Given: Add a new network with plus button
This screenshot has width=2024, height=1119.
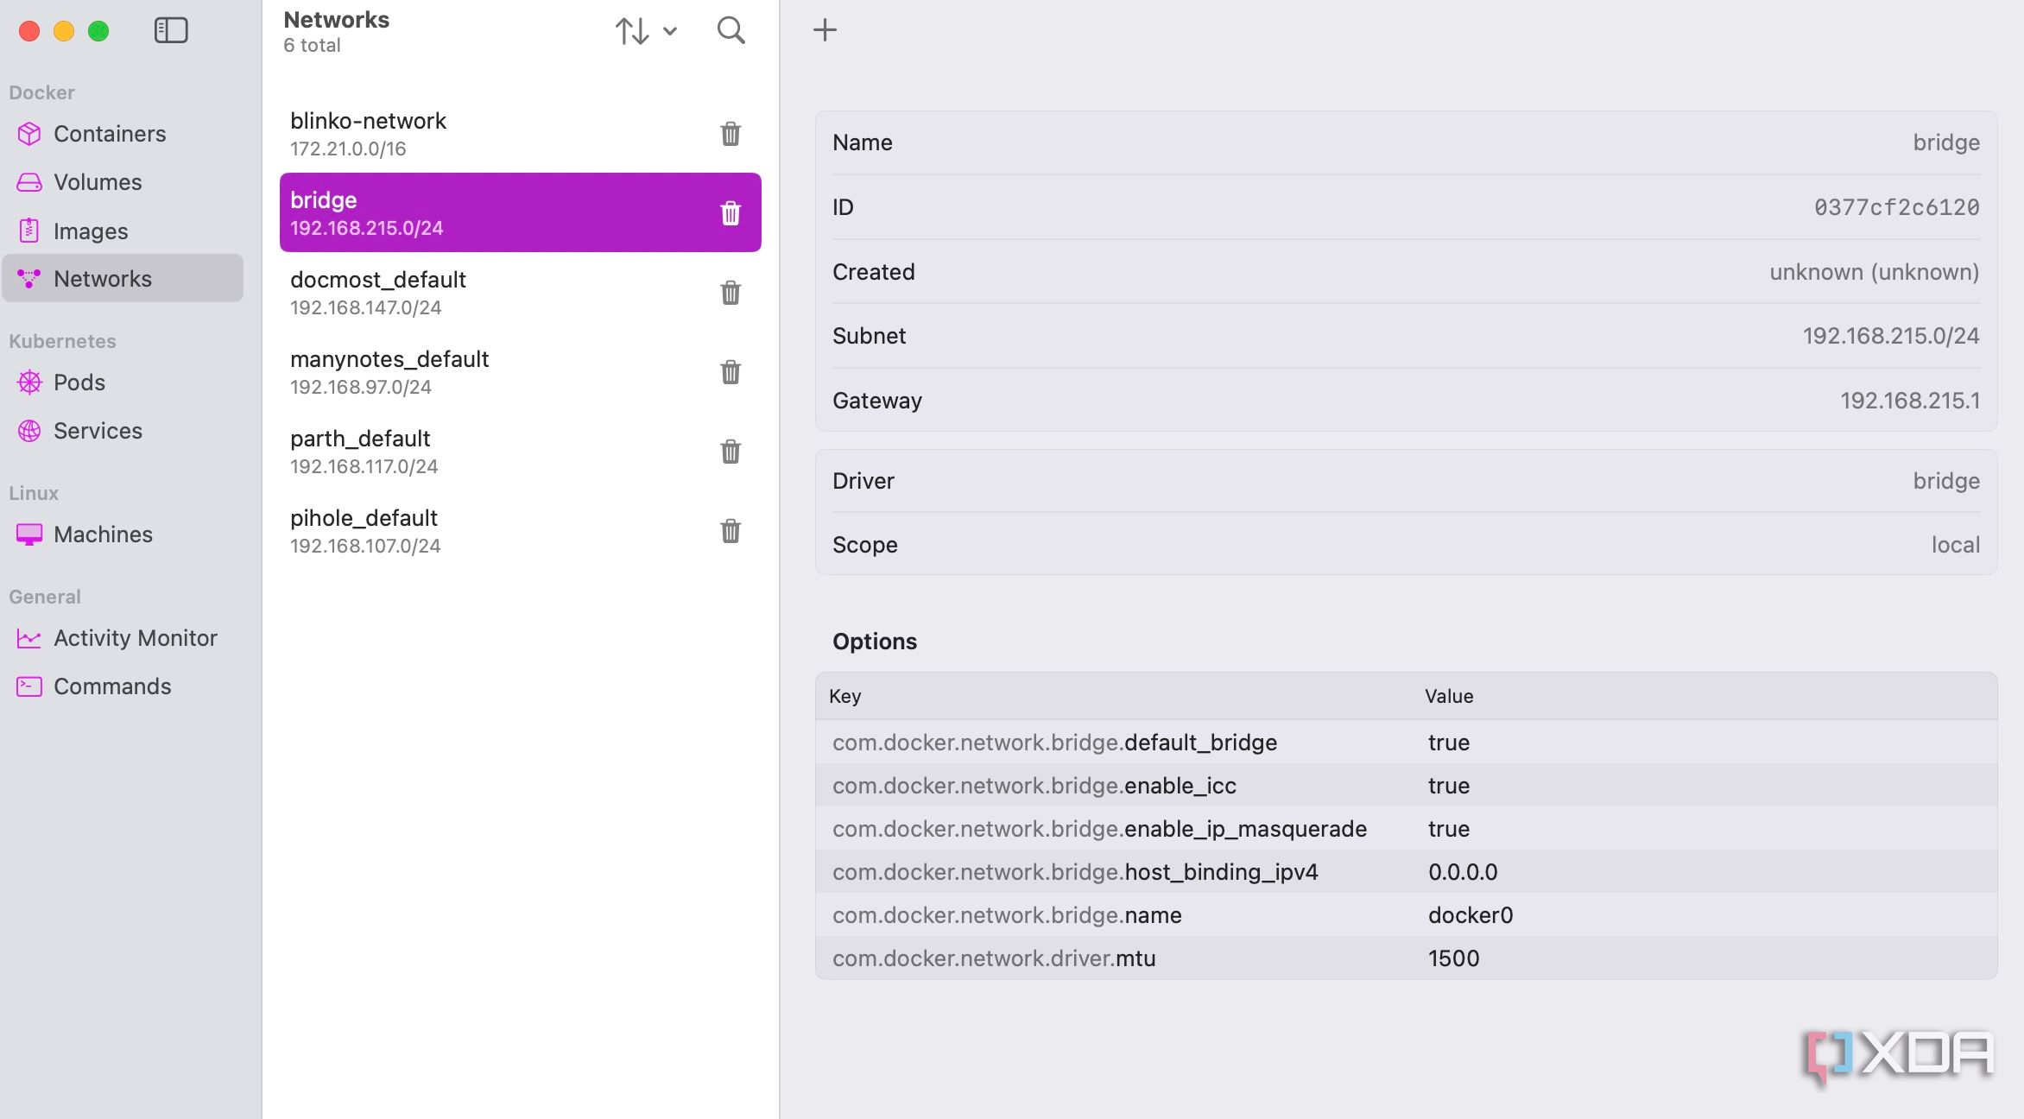Looking at the screenshot, I should coord(825,30).
